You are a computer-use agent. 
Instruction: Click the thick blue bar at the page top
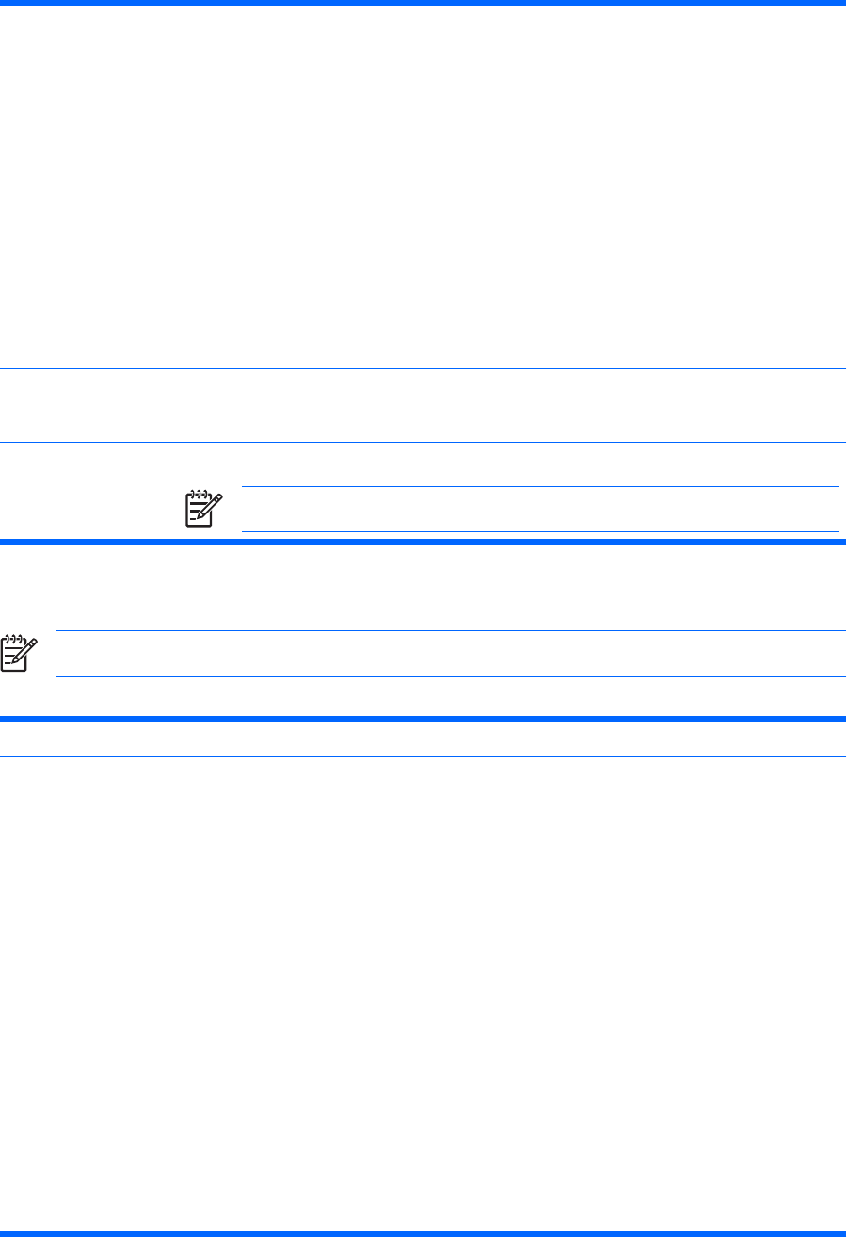423,3
